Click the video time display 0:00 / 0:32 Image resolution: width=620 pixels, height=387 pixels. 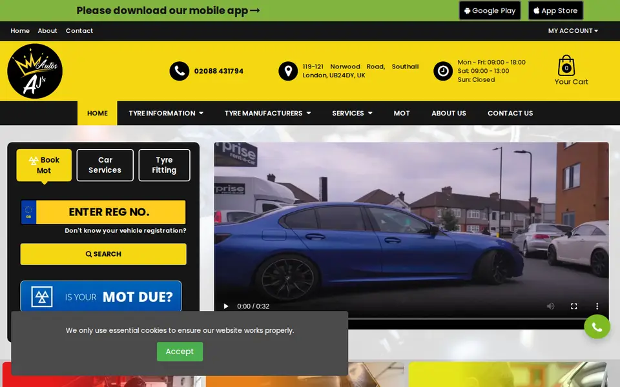coord(253,306)
